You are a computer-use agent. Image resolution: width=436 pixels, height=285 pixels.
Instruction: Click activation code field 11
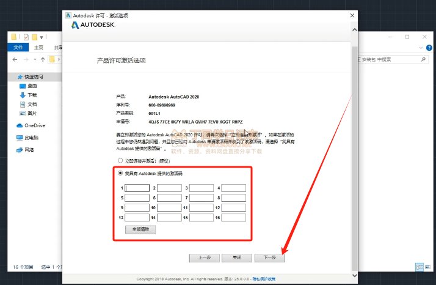tap(202, 207)
